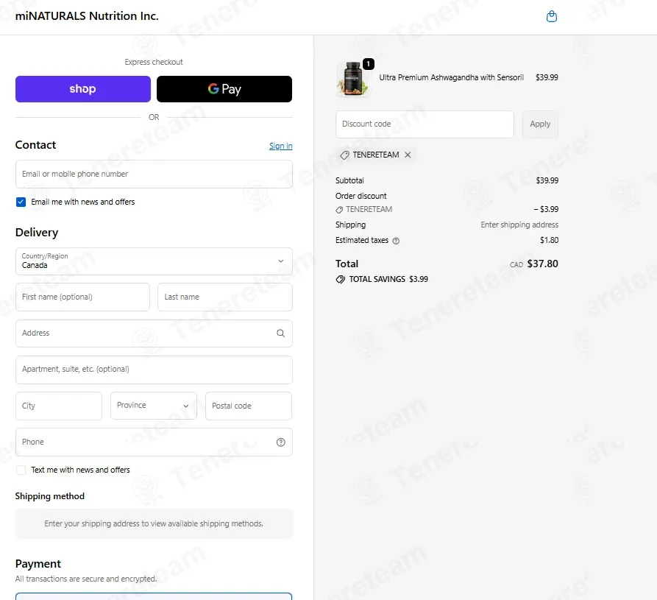Screen dimensions: 657x600
Task: Click the discount tag icon beside TENERETEAM chip
Action: [x=344, y=155]
